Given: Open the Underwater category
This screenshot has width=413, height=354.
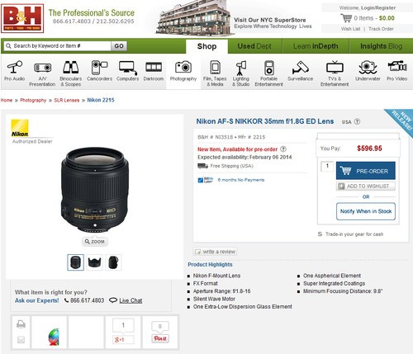Looking at the screenshot, I should tap(368, 71).
